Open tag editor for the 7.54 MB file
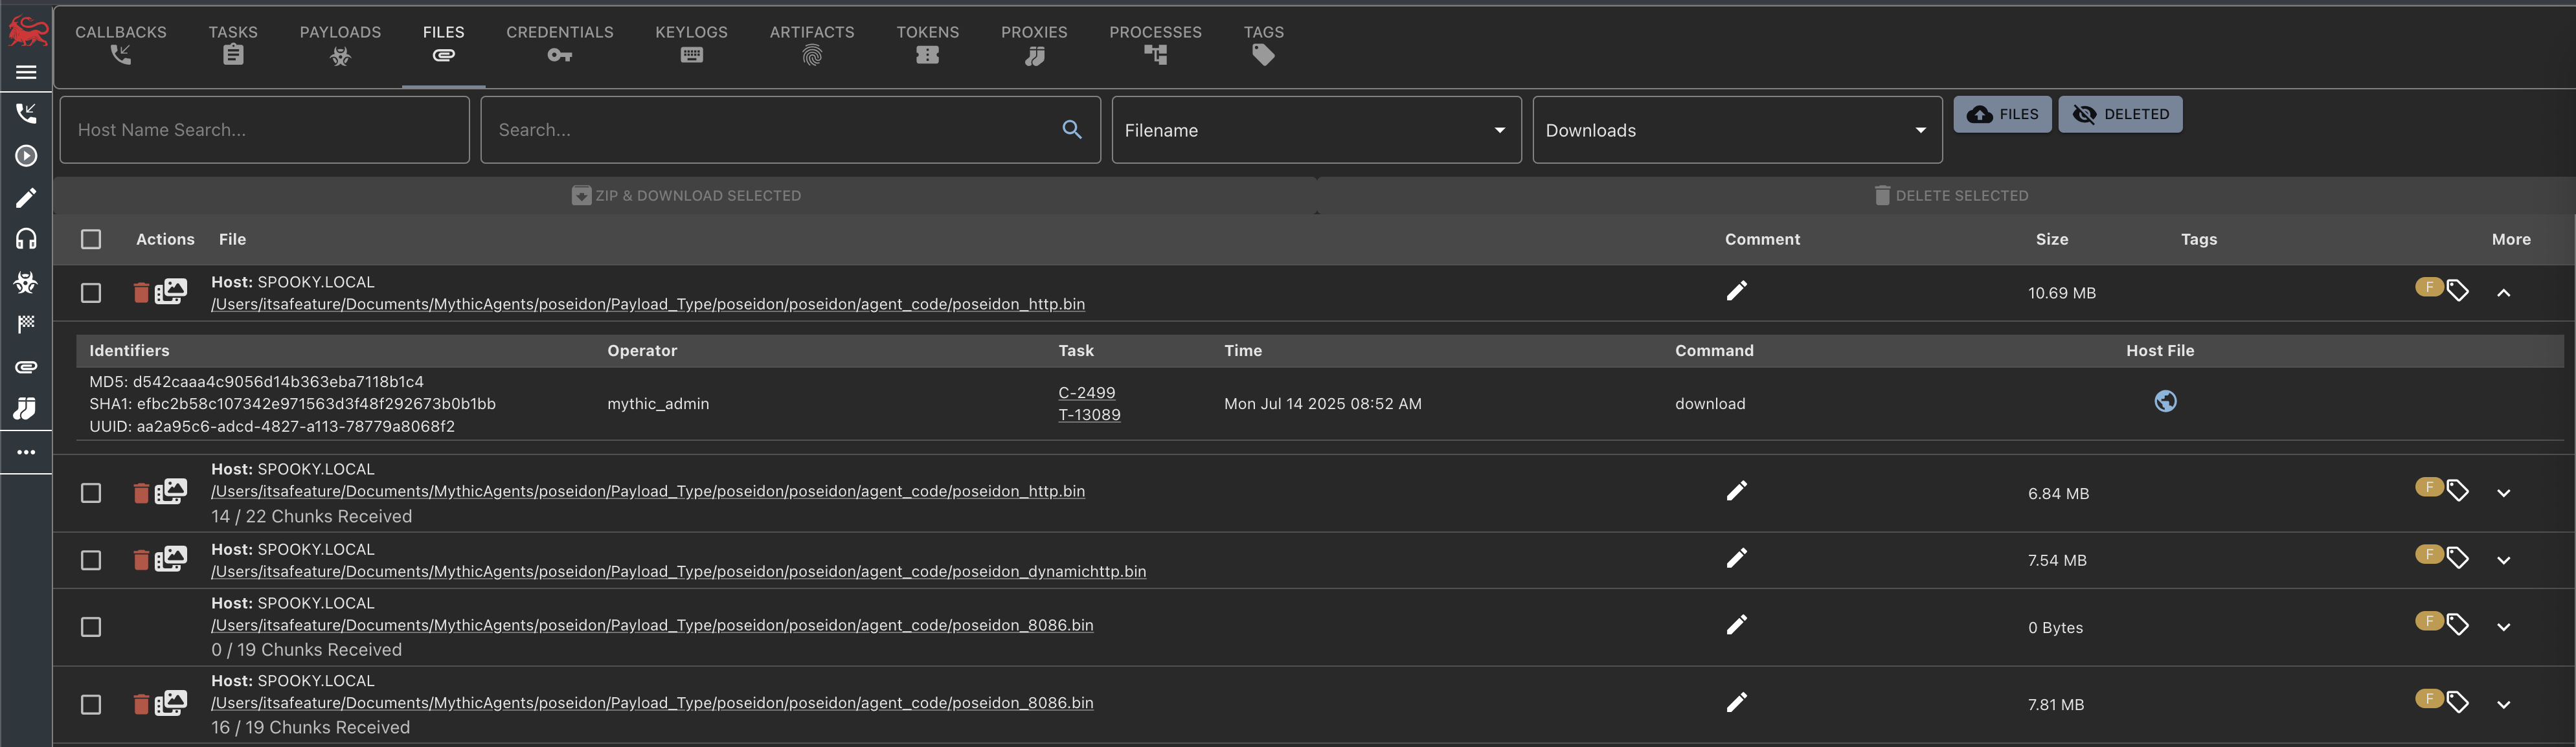Image resolution: width=2576 pixels, height=747 pixels. coord(2457,559)
